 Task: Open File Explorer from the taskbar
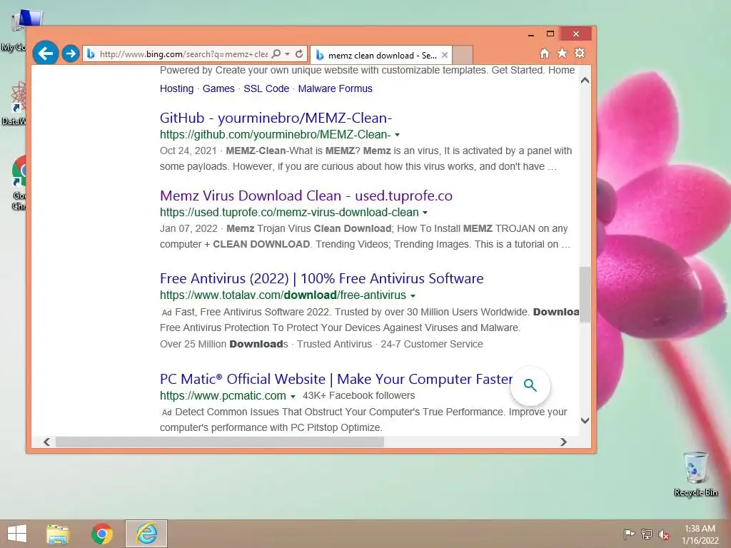pos(58,534)
